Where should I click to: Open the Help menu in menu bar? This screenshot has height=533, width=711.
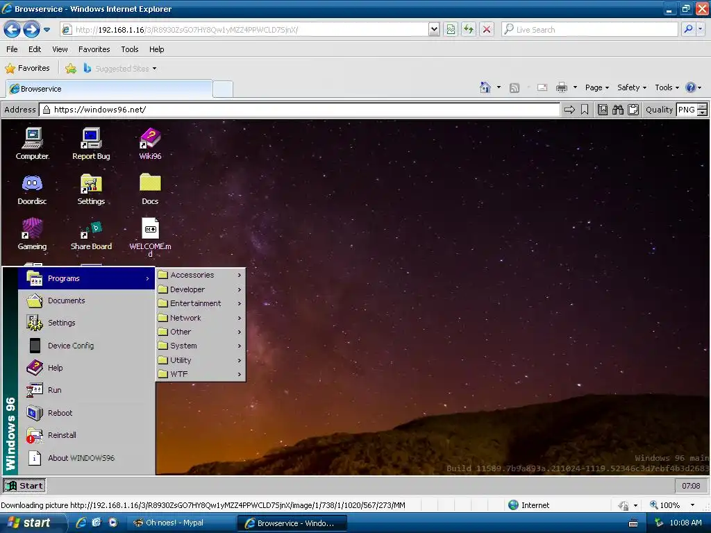[x=156, y=49]
